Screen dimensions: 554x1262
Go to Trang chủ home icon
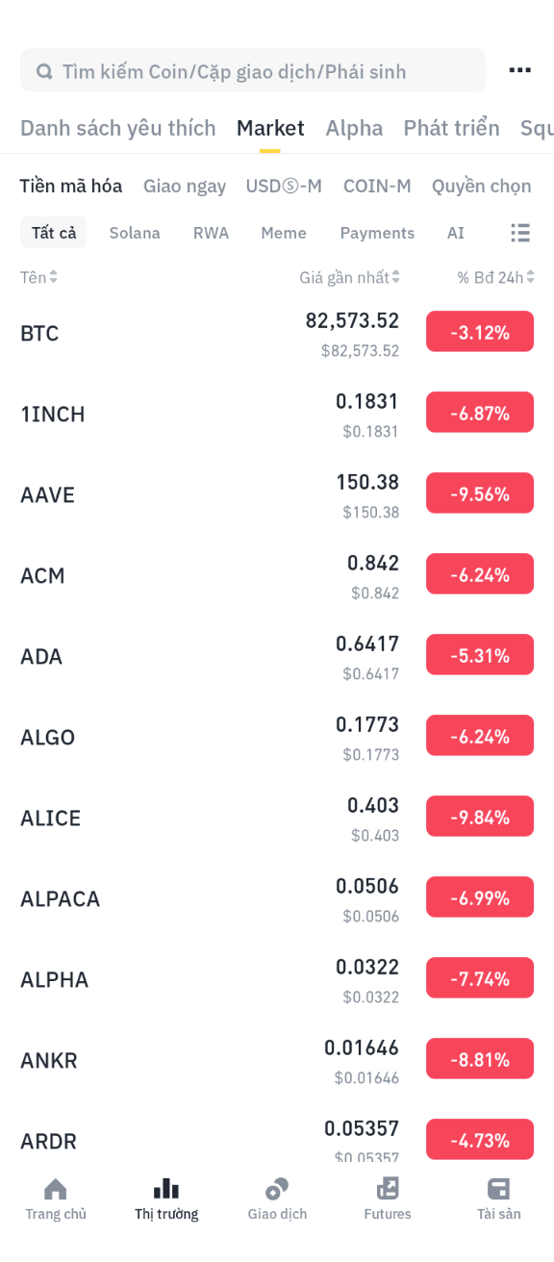[56, 1189]
